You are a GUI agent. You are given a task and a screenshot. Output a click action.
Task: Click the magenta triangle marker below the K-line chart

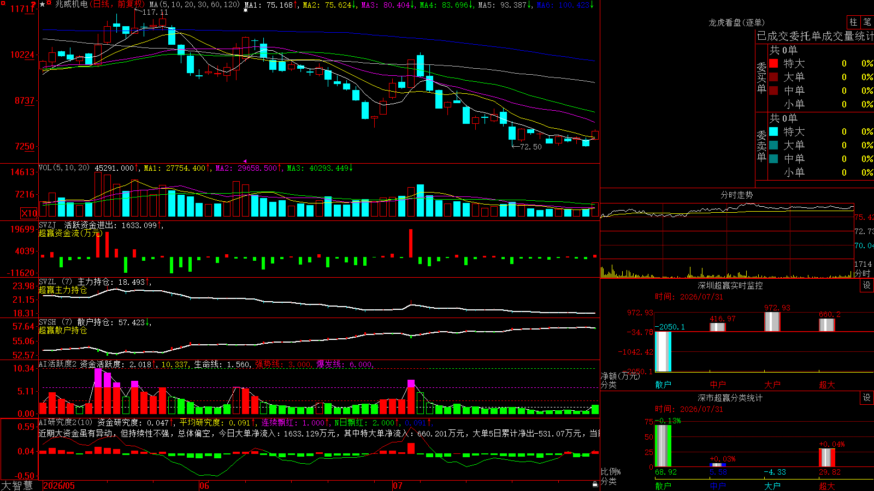pos(245,161)
